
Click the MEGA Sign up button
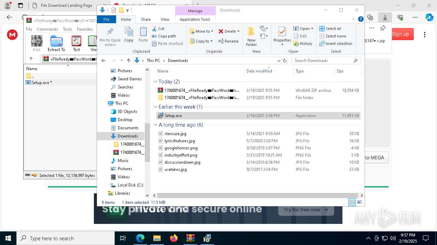400,34
